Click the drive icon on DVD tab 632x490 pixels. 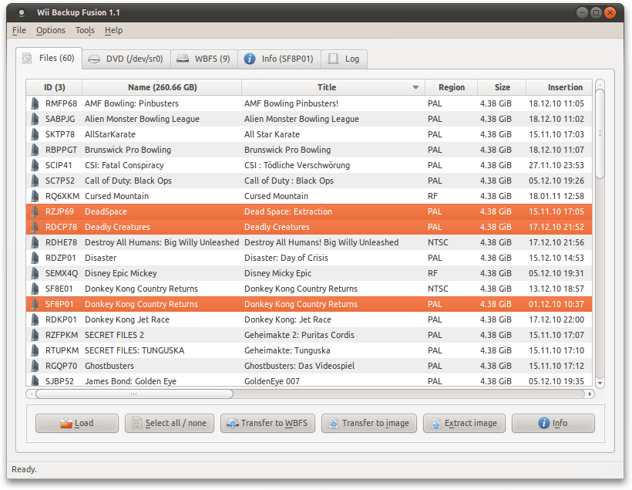(x=94, y=59)
